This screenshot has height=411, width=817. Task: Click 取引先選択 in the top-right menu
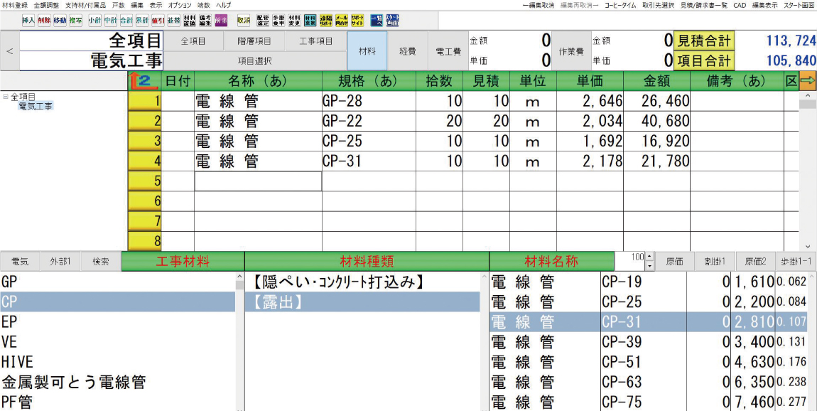(x=659, y=5)
